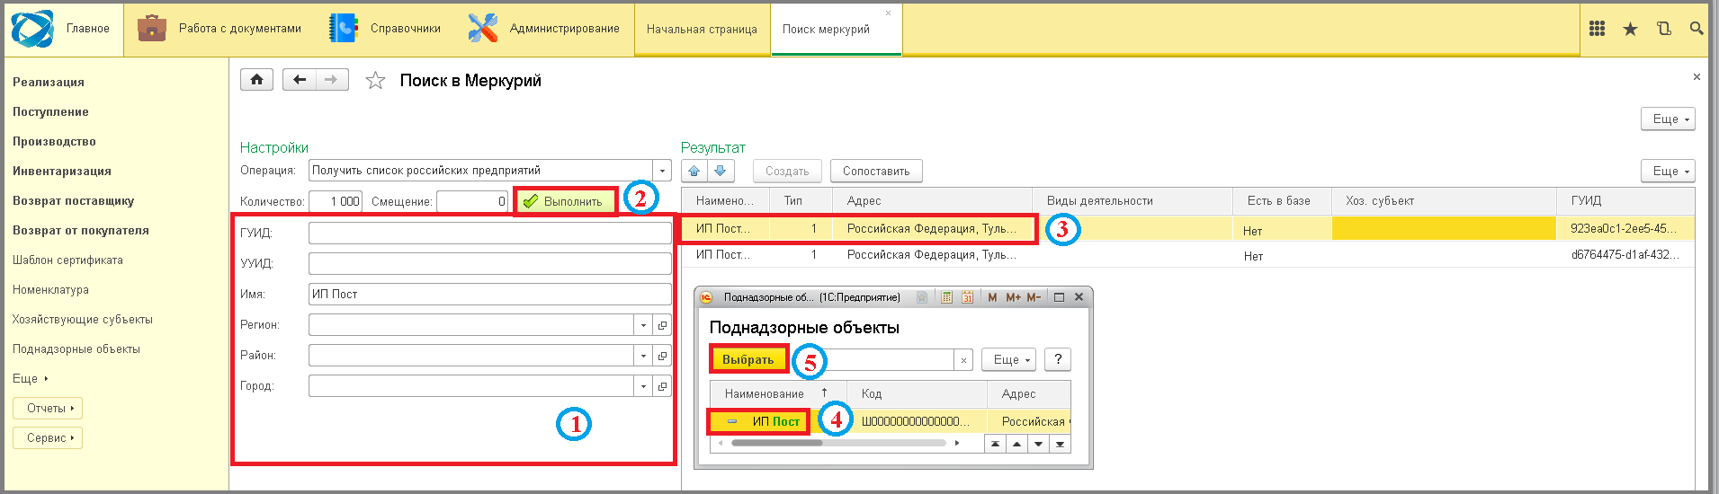
Task: Click M memory button in dialog title bar
Action: (992, 297)
